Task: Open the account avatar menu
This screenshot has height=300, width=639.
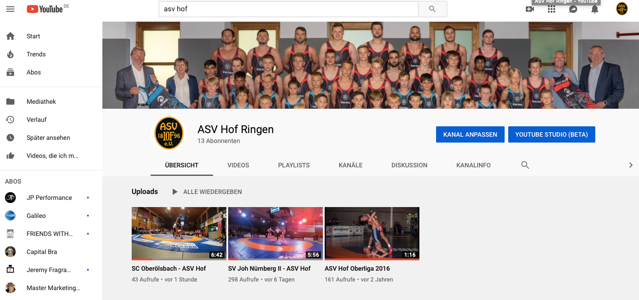Action: (622, 9)
